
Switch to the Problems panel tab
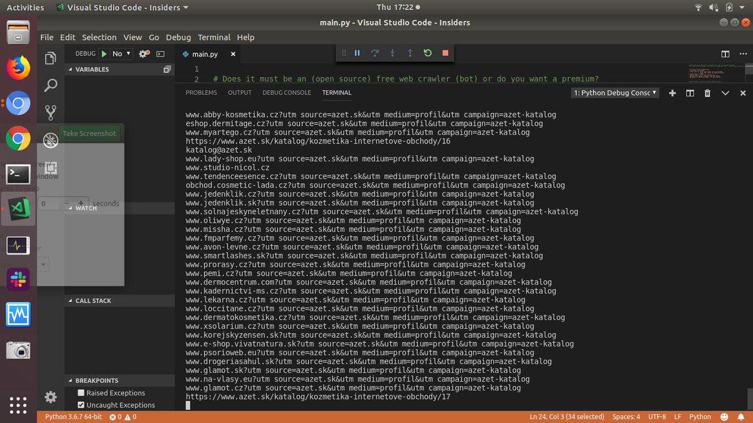coord(201,93)
